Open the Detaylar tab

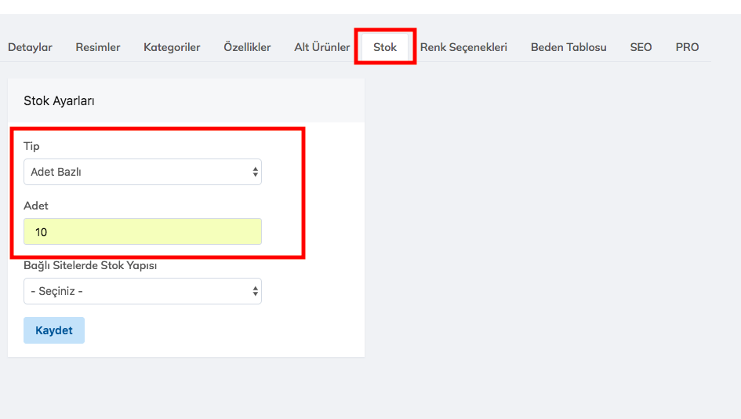tap(30, 47)
